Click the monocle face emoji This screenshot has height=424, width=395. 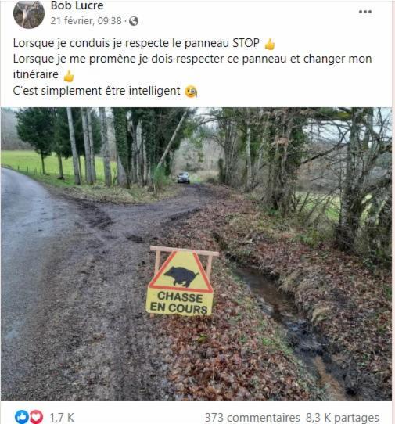click(191, 92)
